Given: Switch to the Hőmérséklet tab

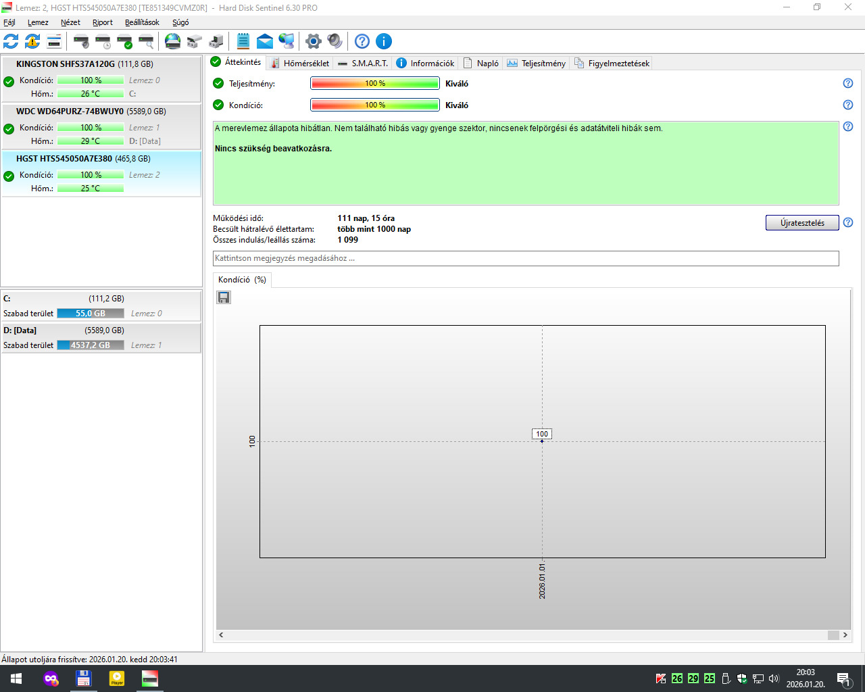Looking at the screenshot, I should tap(299, 63).
